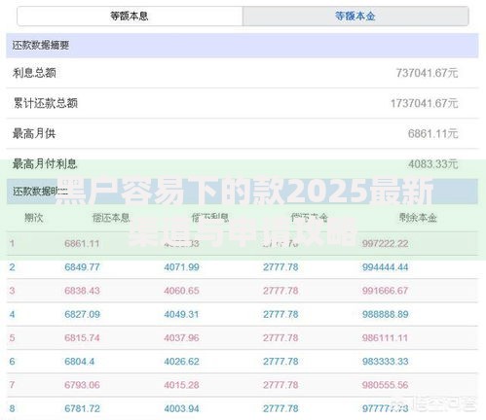Select the 6781.72 cell in row 8
Viewport: 486px width, 420px height.
click(82, 408)
